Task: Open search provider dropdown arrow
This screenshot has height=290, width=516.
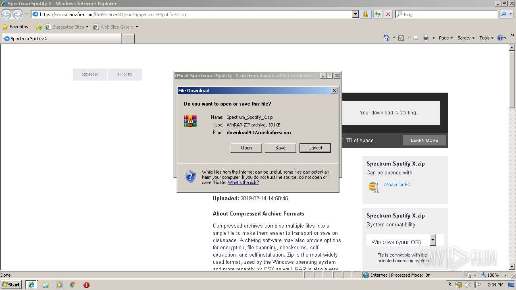Action: [512, 14]
